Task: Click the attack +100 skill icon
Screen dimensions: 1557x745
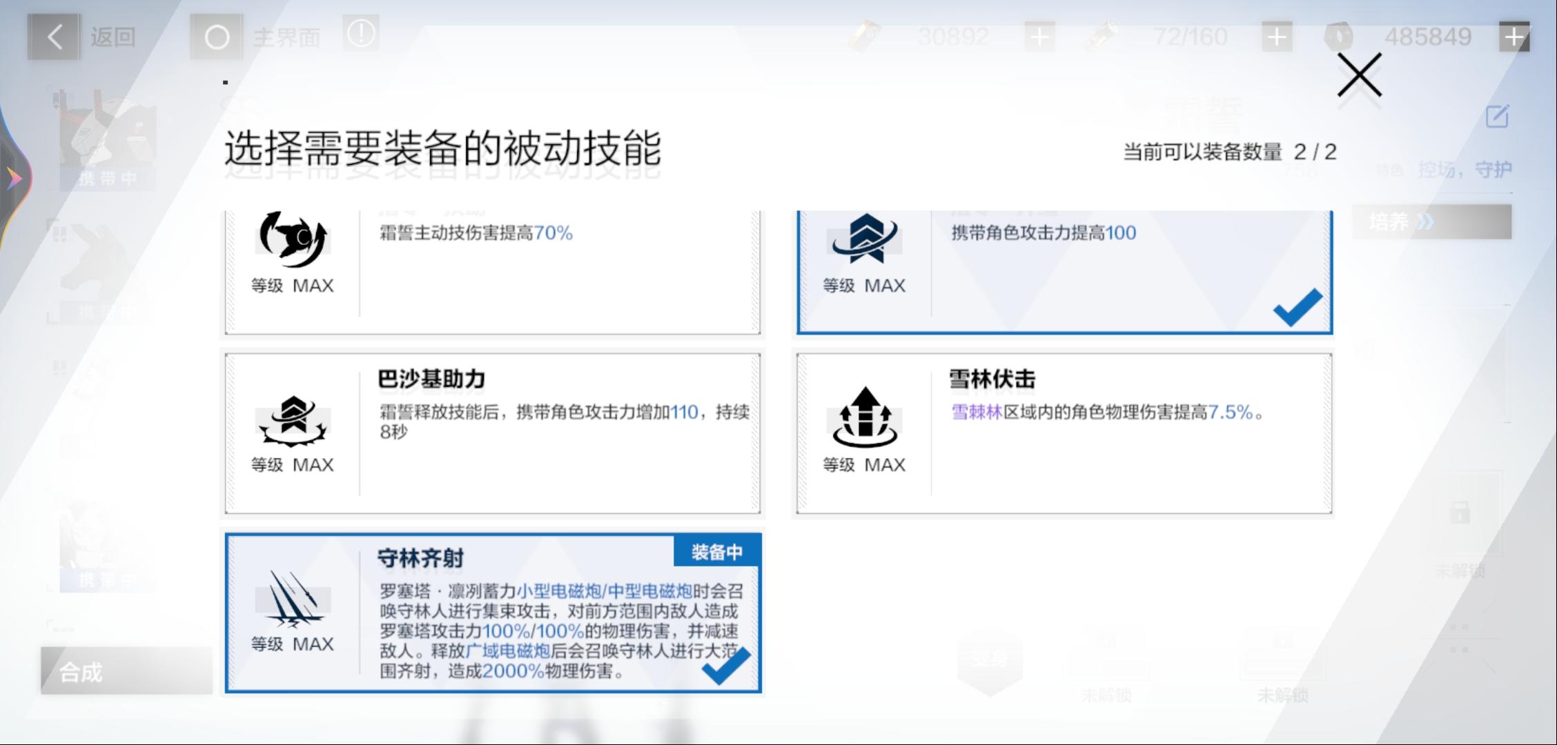Action: (x=864, y=239)
